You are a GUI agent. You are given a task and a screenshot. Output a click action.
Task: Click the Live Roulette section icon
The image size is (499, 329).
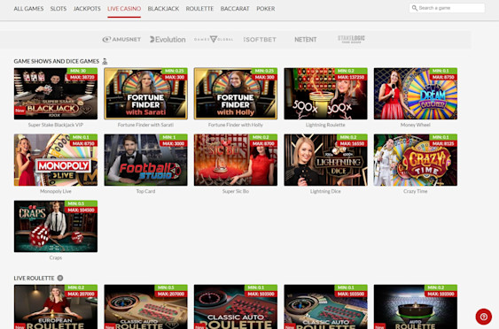[x=60, y=278]
